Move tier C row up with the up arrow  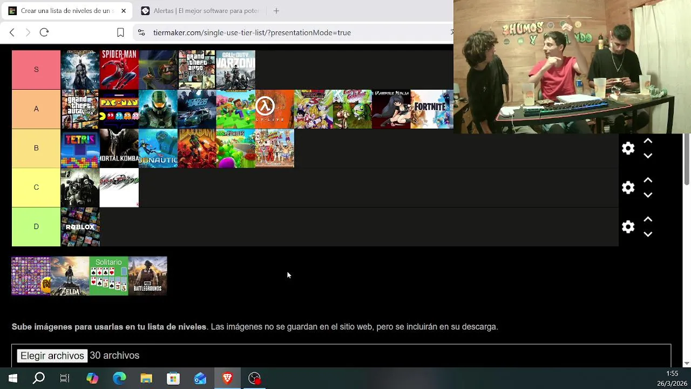click(648, 180)
